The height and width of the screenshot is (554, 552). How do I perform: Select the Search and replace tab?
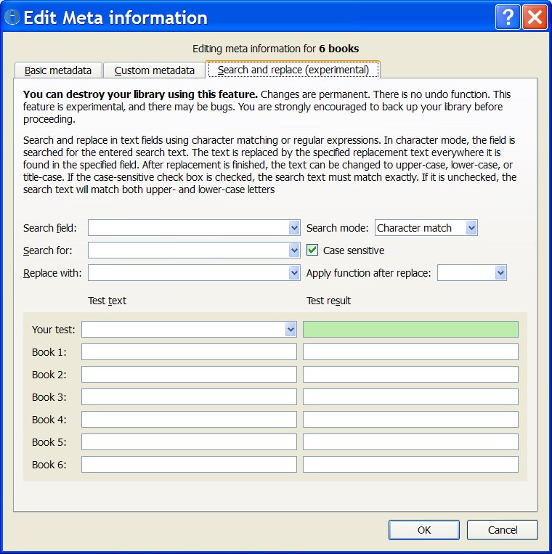[293, 70]
